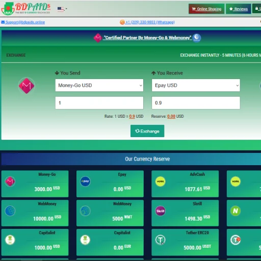Open the You Receive Epay USD dropdown

click(196, 85)
